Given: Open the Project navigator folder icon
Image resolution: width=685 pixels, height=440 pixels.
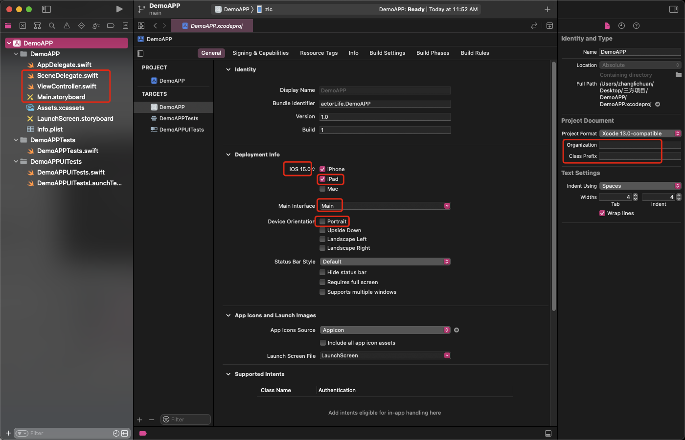Looking at the screenshot, I should pyautogui.click(x=8, y=26).
